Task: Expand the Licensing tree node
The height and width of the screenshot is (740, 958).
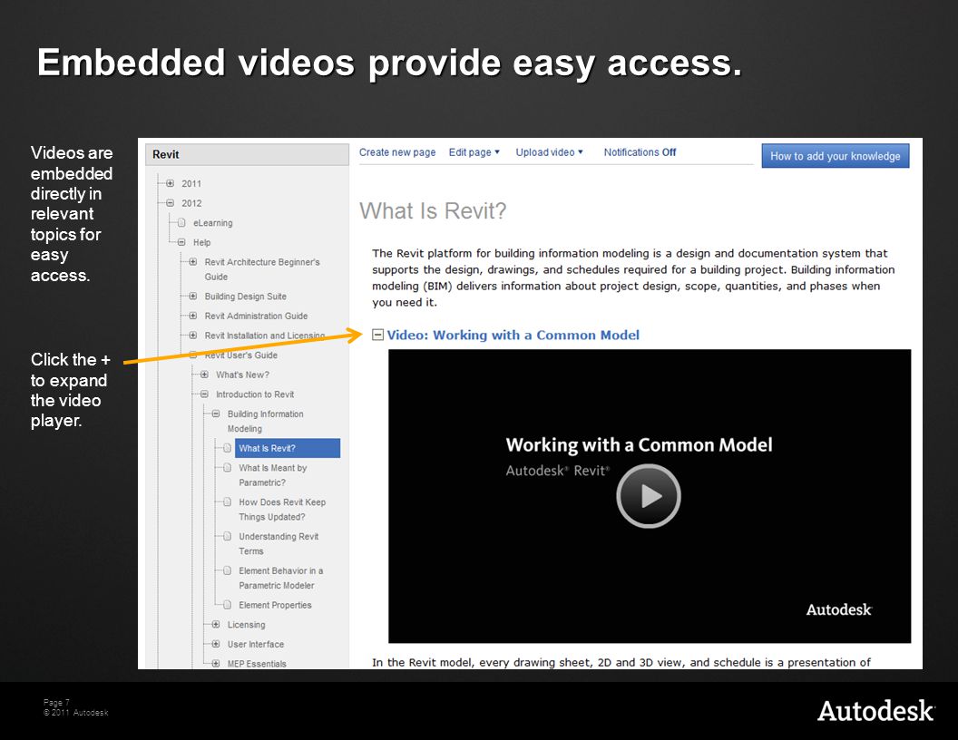Action: point(216,624)
